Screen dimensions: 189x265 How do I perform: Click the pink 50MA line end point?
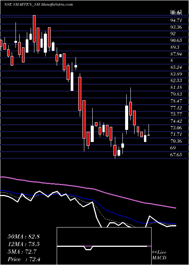point(176,208)
